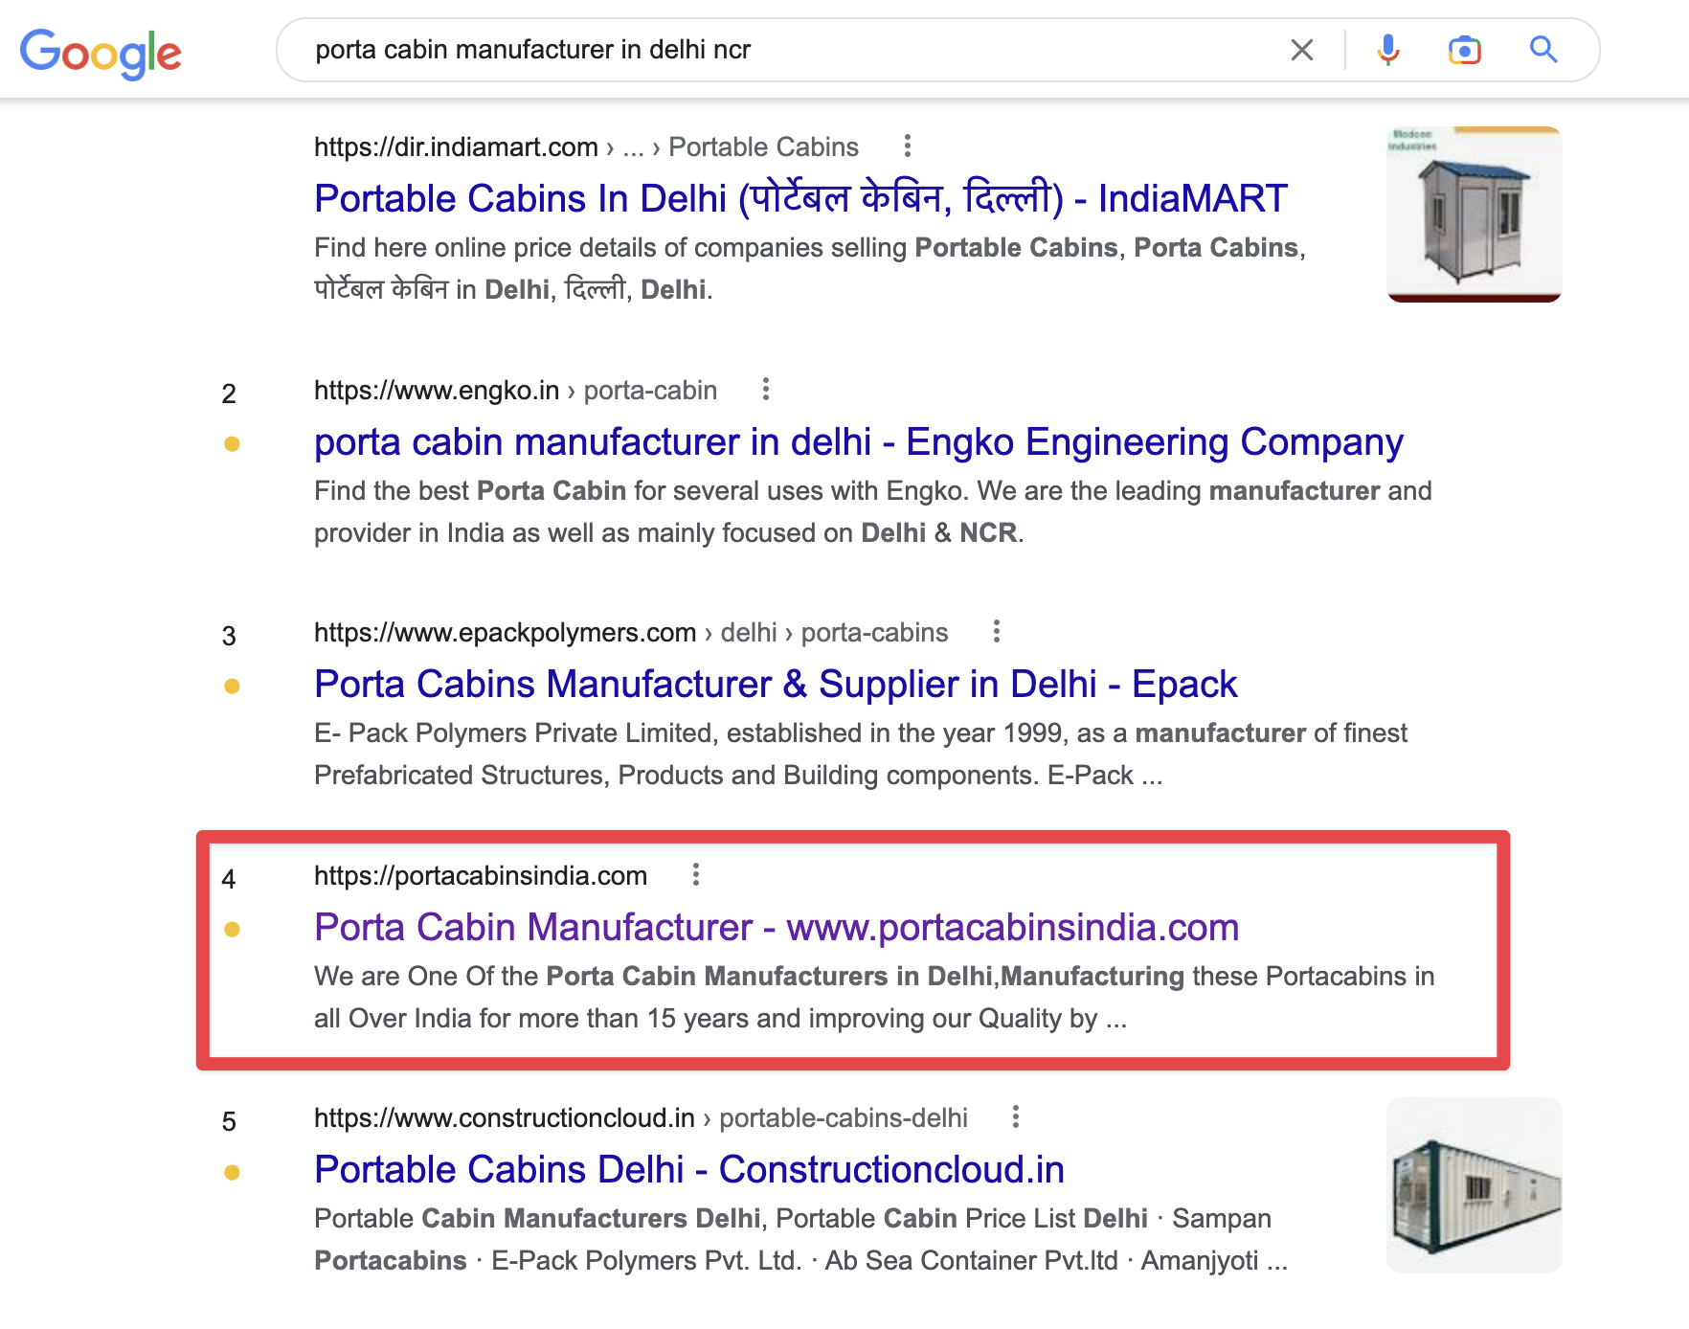Click yellow dot beside Constructioncloud result
The width and height of the screenshot is (1689, 1329).
click(232, 1173)
